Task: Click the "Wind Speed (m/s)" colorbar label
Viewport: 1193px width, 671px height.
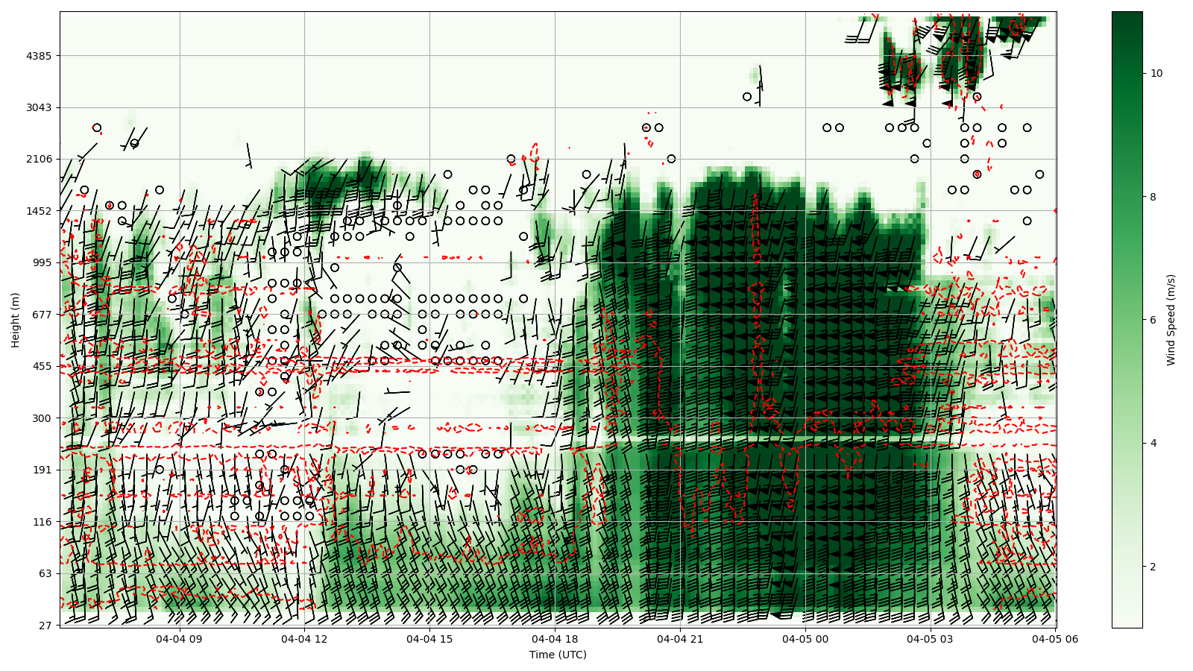Action: [x=1171, y=320]
